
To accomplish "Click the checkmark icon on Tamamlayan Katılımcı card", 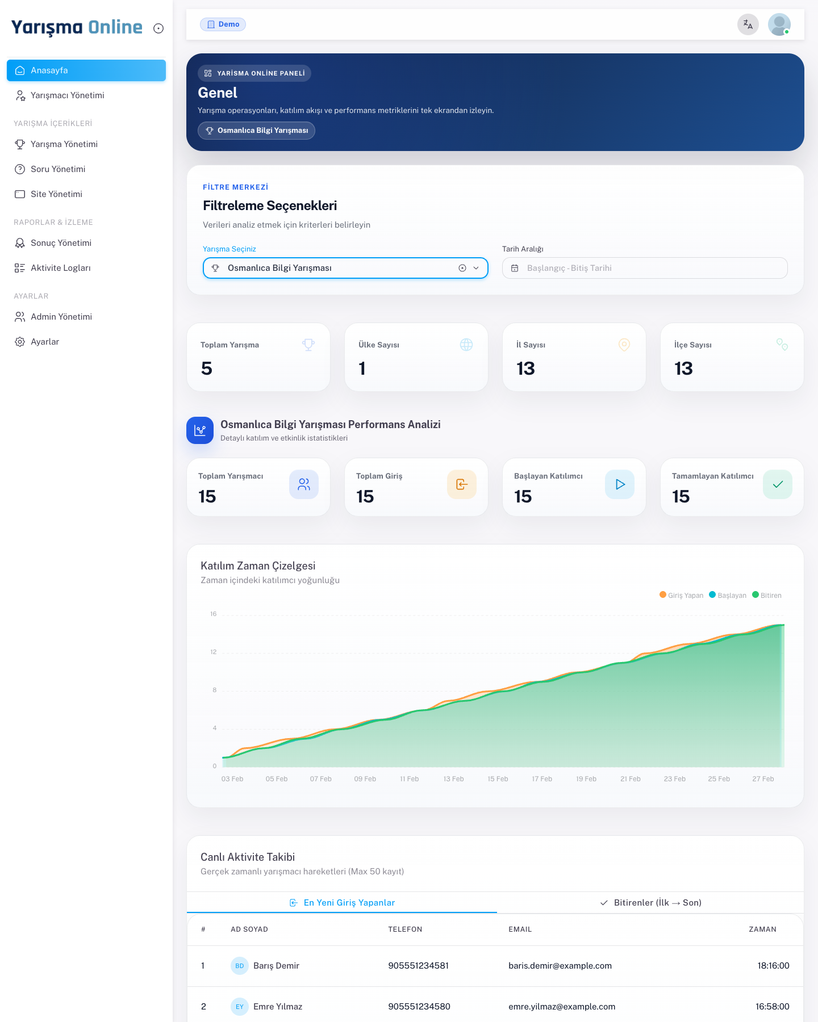I will pyautogui.click(x=778, y=484).
